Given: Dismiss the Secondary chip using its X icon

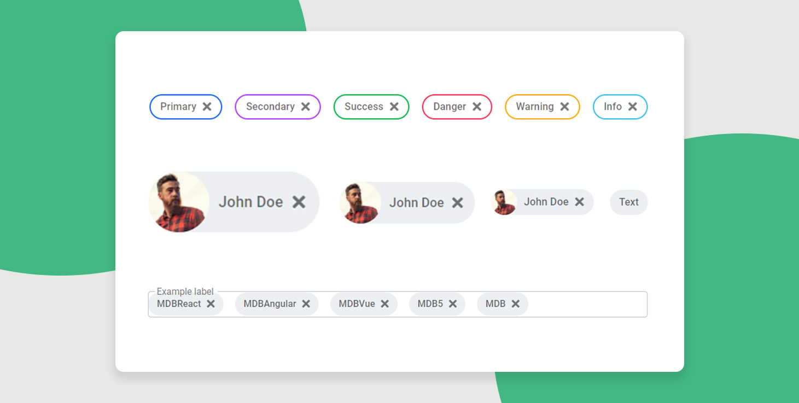Looking at the screenshot, I should point(305,107).
